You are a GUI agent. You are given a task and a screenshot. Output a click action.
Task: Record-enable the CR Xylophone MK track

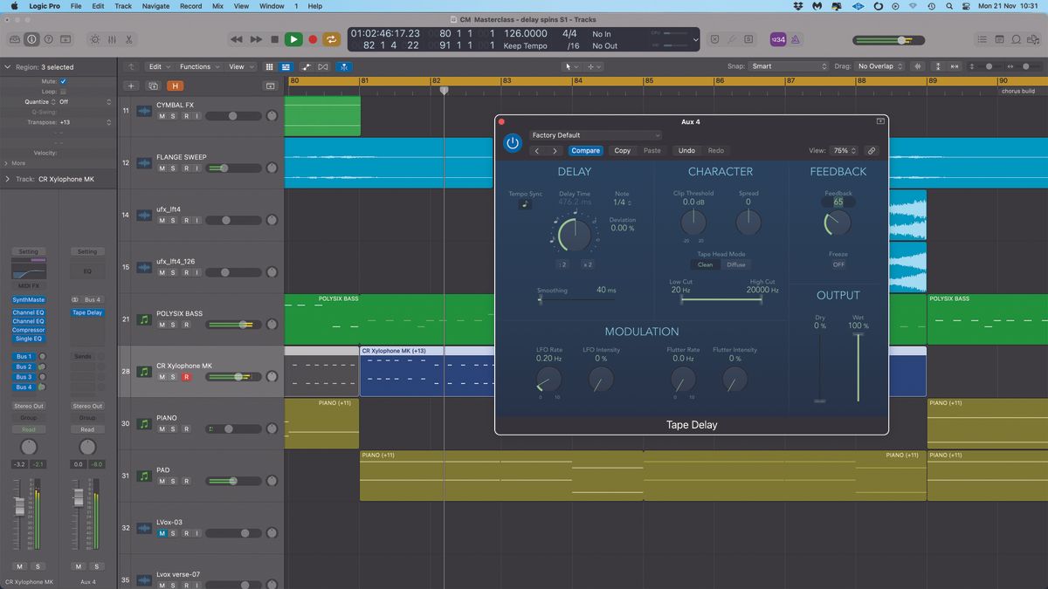pos(187,377)
